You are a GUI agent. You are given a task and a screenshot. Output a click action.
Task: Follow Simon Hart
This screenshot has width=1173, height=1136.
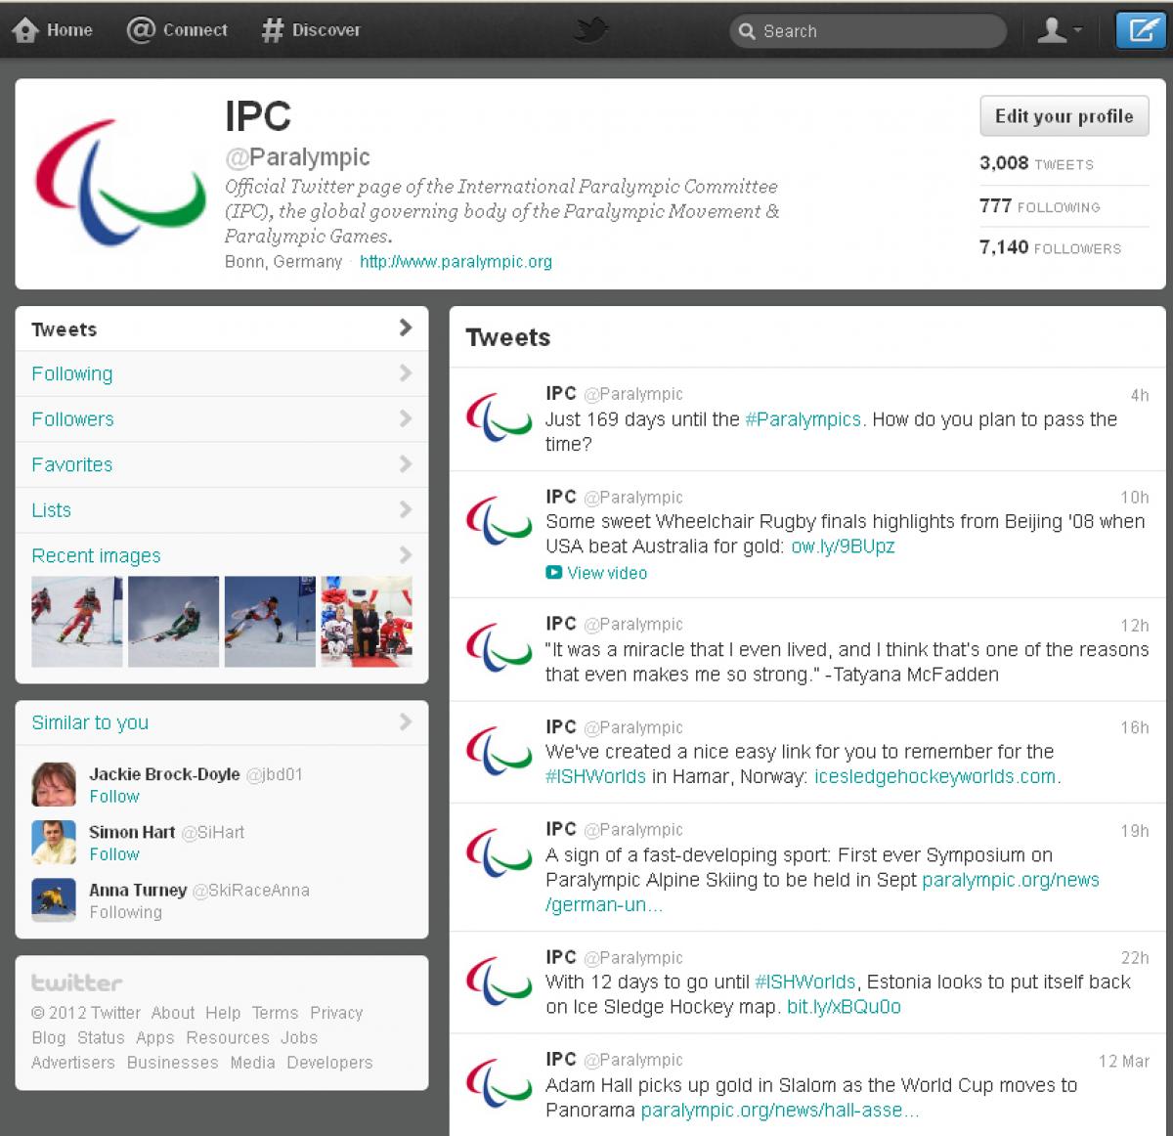[114, 854]
